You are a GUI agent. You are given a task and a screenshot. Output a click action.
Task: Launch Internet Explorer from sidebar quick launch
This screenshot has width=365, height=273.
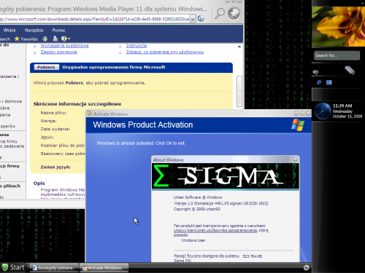(x=319, y=82)
